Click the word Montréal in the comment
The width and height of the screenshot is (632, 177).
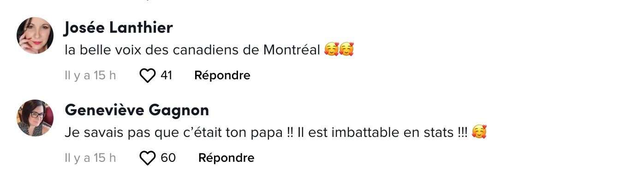coord(292,50)
